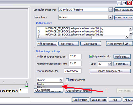
Task: Open the Image type dropdown arrow
Action: [x=110, y=17]
